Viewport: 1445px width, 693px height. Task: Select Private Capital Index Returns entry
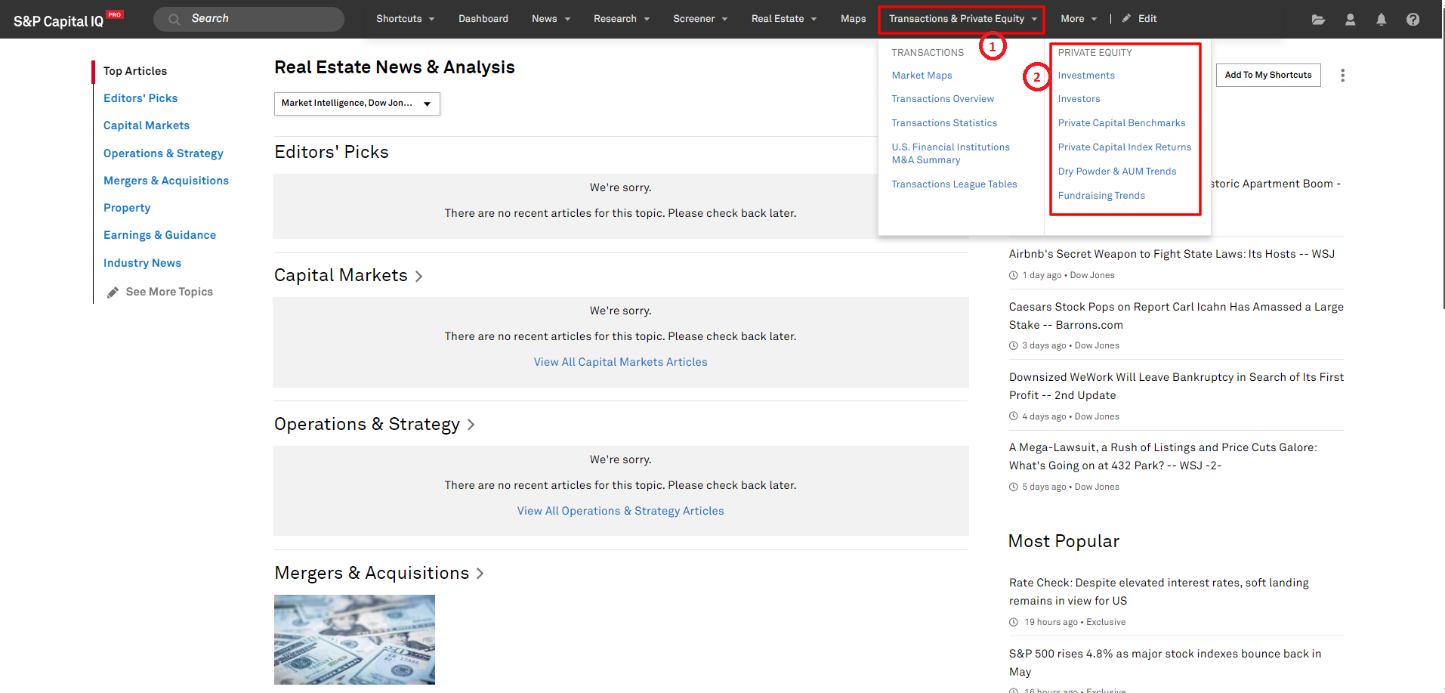[x=1124, y=147]
